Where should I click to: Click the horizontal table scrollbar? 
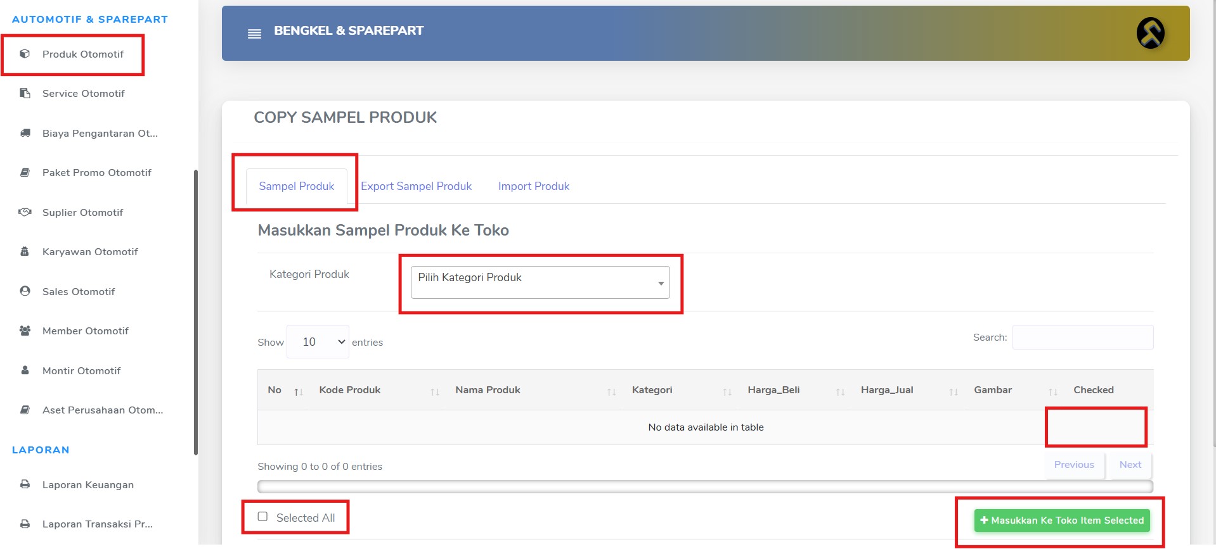[705, 486]
